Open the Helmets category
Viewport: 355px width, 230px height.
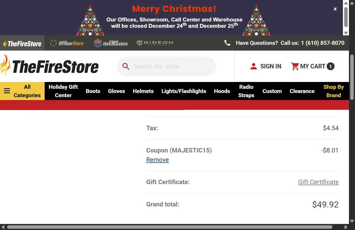coord(143,91)
